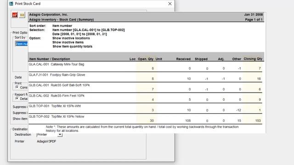Screen dimensions: 294x165
Task: Click Show inactive locations option text
Action: tap(71, 38)
